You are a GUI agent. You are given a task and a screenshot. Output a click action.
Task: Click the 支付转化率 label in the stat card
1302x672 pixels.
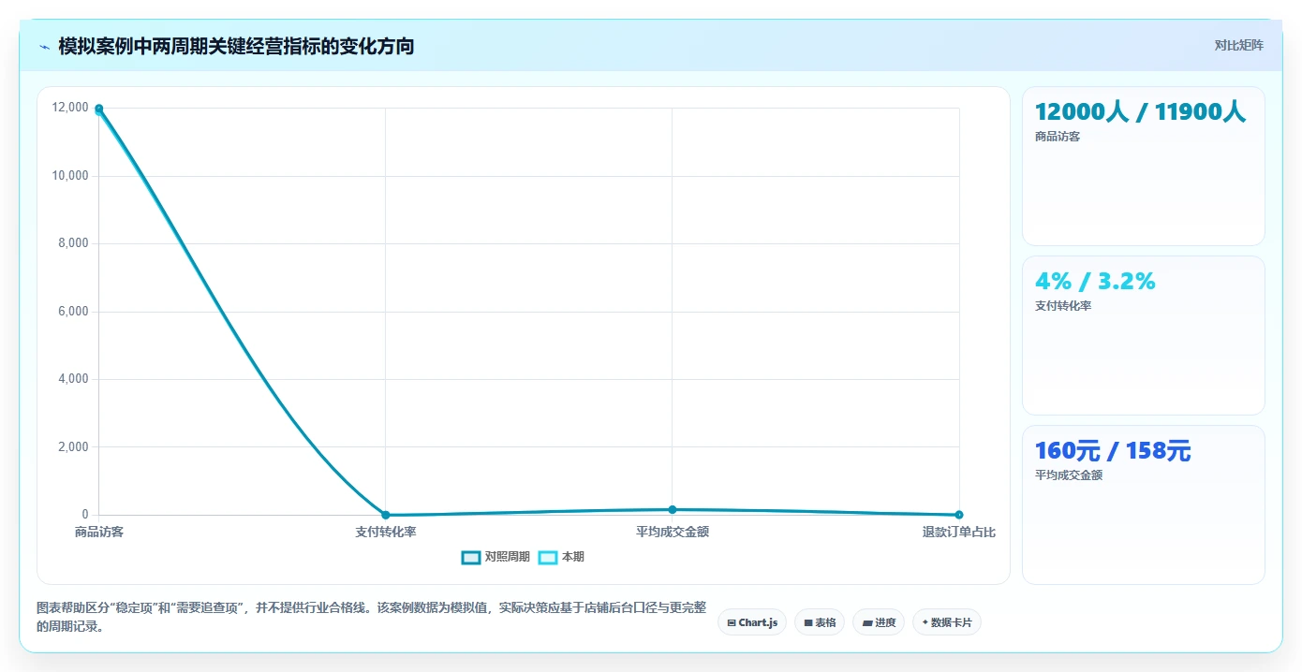1063,306
